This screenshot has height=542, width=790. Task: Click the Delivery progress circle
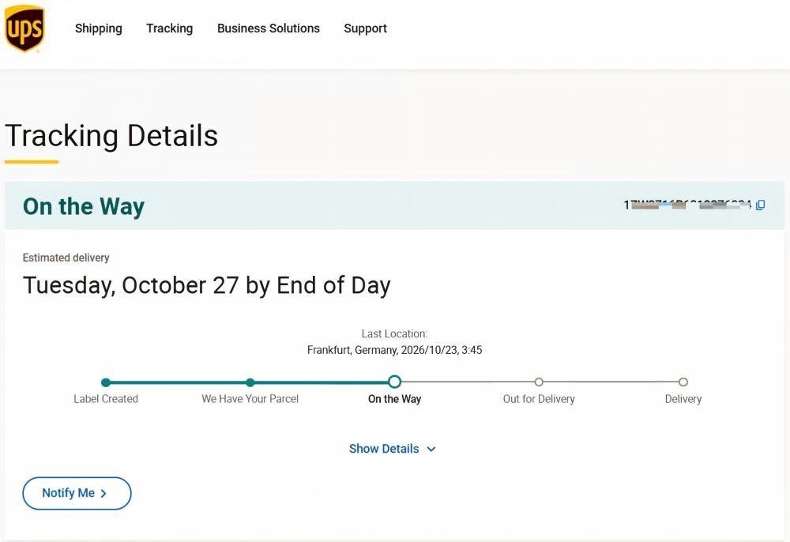coord(683,382)
